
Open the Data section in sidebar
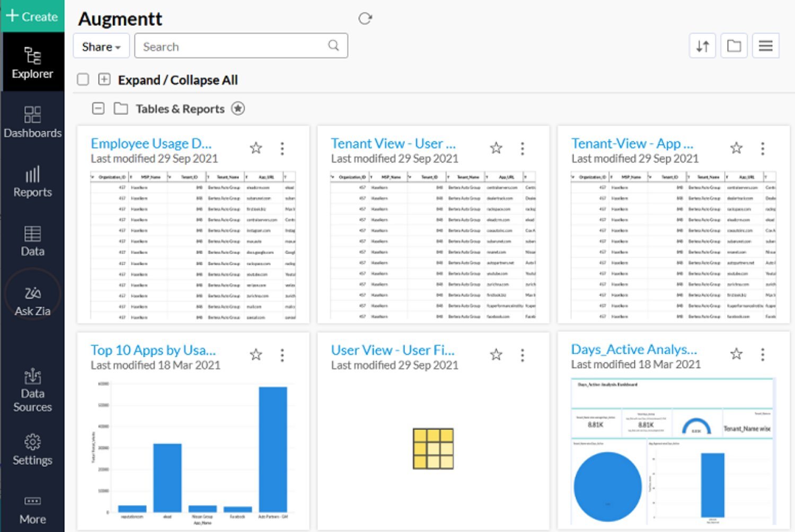point(32,241)
